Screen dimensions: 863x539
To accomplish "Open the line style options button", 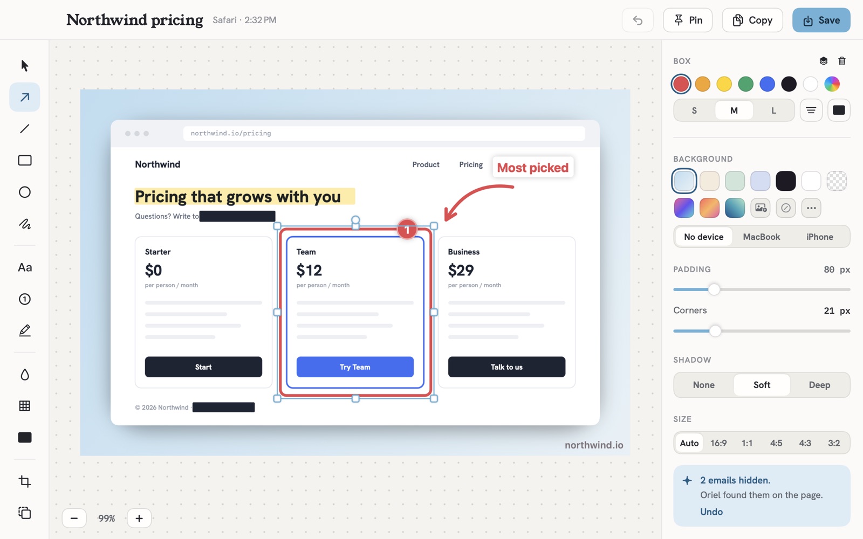I will pyautogui.click(x=811, y=110).
